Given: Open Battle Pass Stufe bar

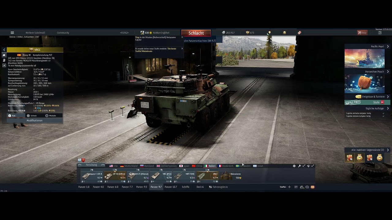Looking at the screenshot, I should [367, 102].
